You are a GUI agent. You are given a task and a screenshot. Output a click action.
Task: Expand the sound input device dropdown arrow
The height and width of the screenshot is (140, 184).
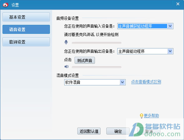click(x=170, y=26)
